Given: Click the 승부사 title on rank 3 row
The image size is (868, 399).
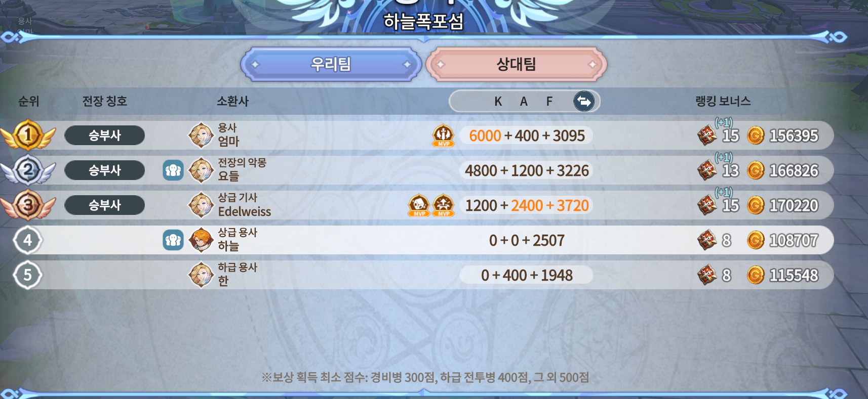Looking at the screenshot, I should pyautogui.click(x=105, y=205).
